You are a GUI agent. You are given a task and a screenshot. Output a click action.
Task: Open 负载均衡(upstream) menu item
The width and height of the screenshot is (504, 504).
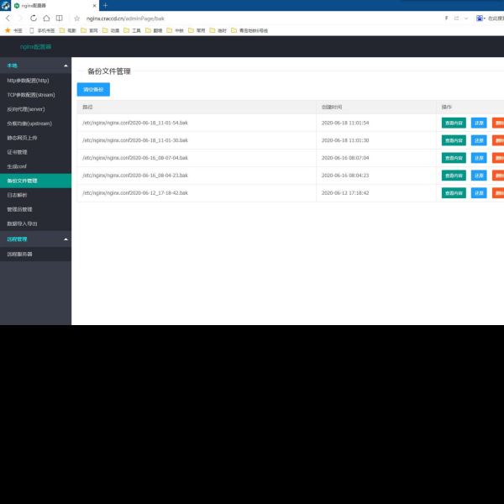pos(35,123)
